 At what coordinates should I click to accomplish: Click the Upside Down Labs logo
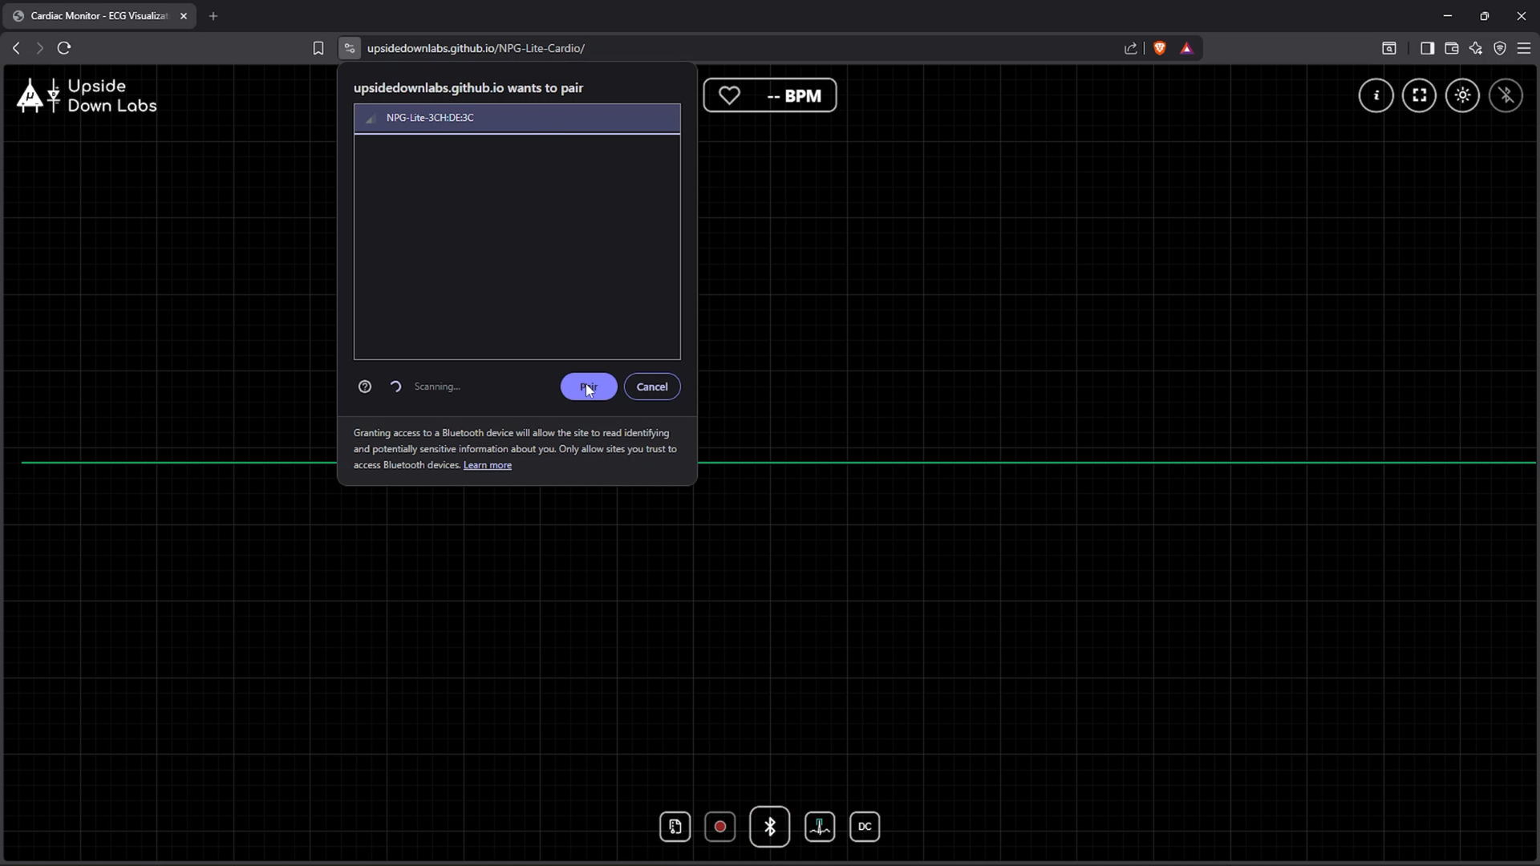[87, 95]
